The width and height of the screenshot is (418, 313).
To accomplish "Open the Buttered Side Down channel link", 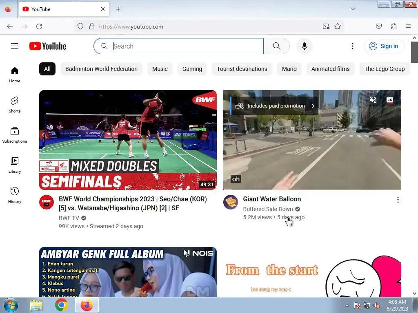I will coord(268,209).
